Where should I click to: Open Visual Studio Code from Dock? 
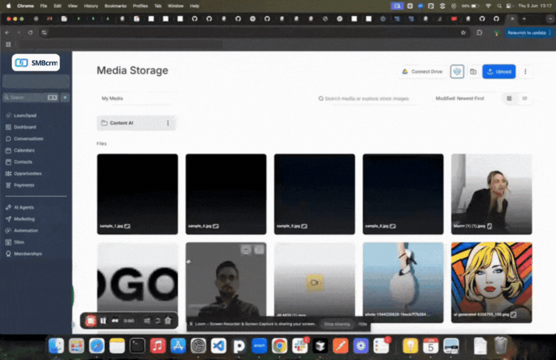coord(219,345)
